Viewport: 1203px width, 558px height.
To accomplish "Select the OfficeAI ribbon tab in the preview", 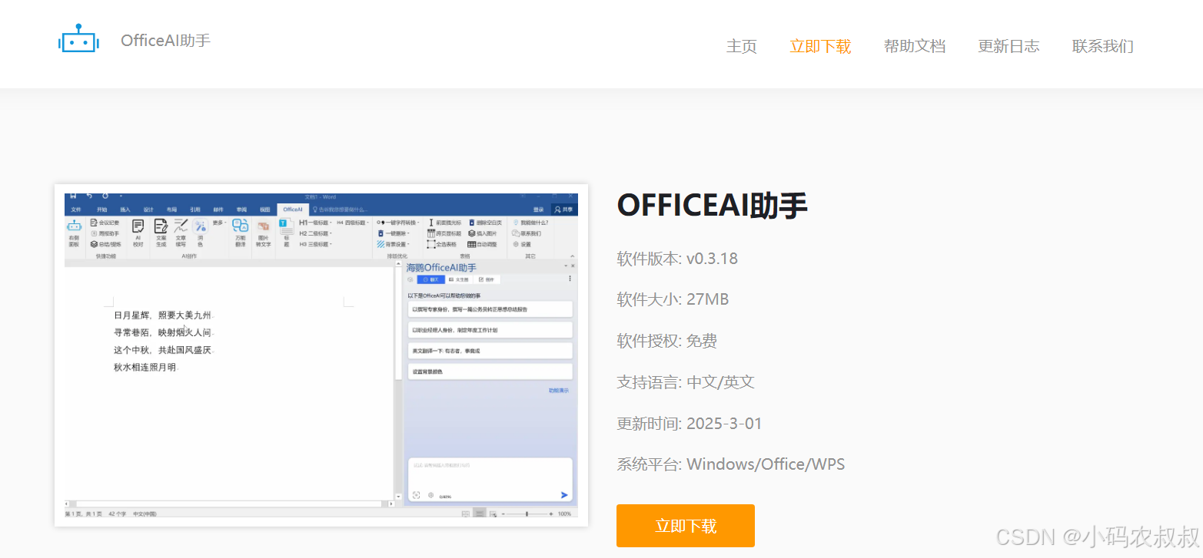I will [x=292, y=210].
